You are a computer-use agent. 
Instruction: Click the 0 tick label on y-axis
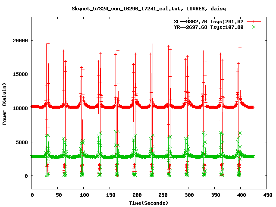click(x=27, y=176)
